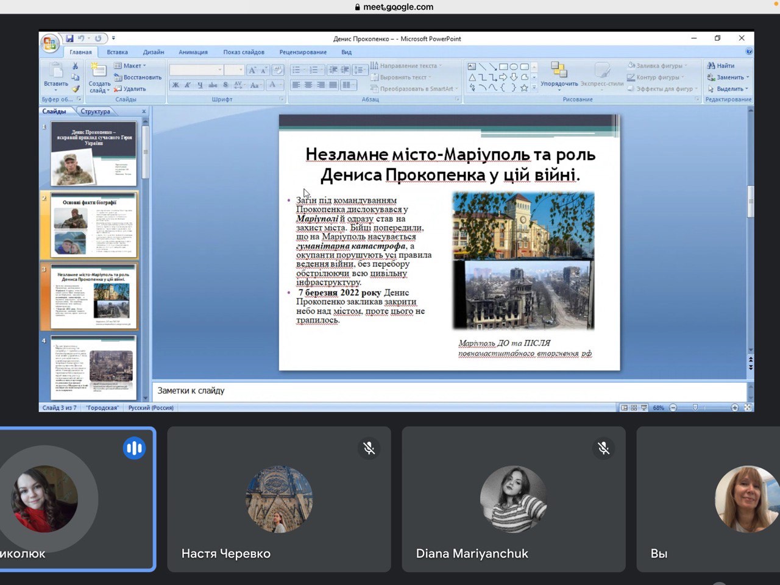Click the zoom slider in status bar
The image size is (780, 585).
pos(695,408)
